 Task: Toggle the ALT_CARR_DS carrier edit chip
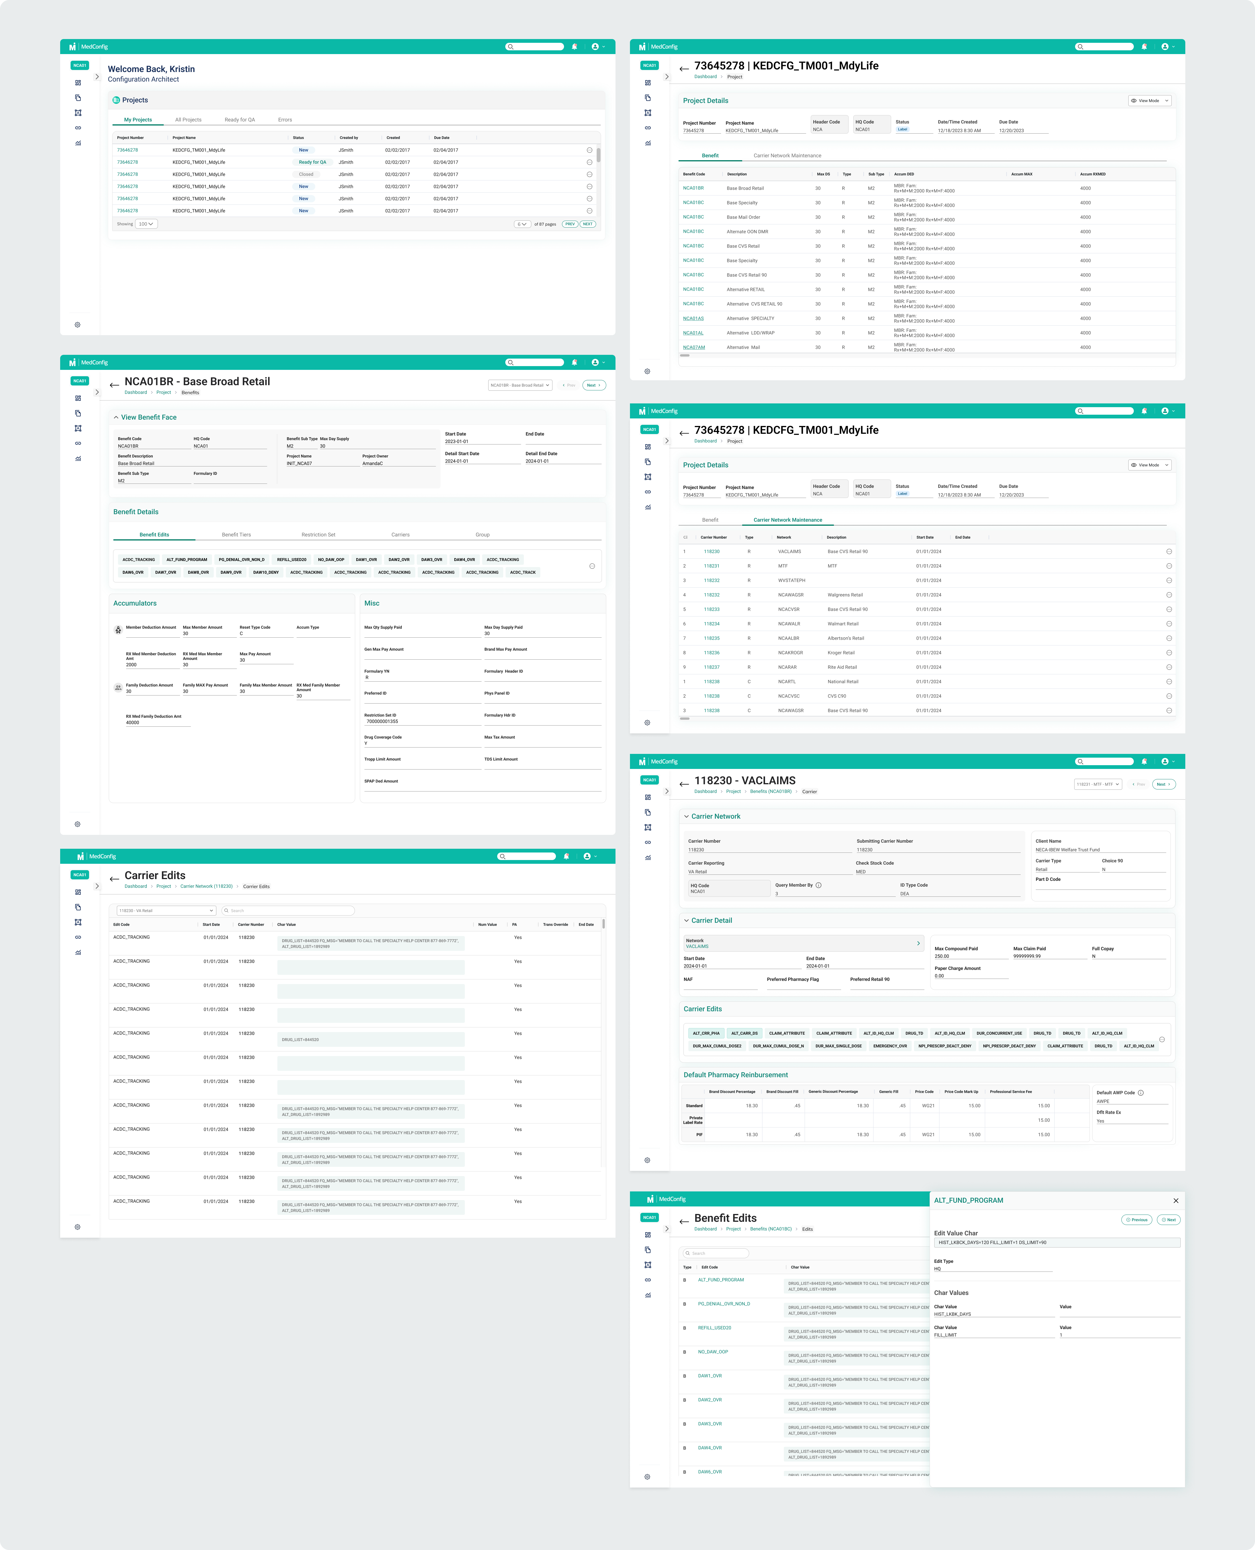[x=744, y=1033]
